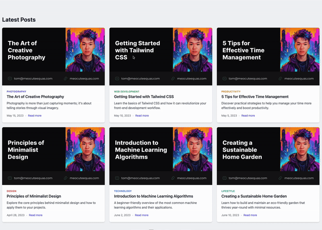The height and width of the screenshot is (230, 322).
Task: Click banner heading The Art of Creative Photography
Action: [x=27, y=50]
